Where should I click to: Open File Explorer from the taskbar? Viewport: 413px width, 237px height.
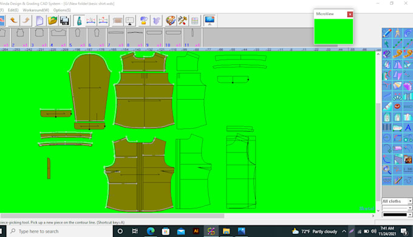click(226, 231)
